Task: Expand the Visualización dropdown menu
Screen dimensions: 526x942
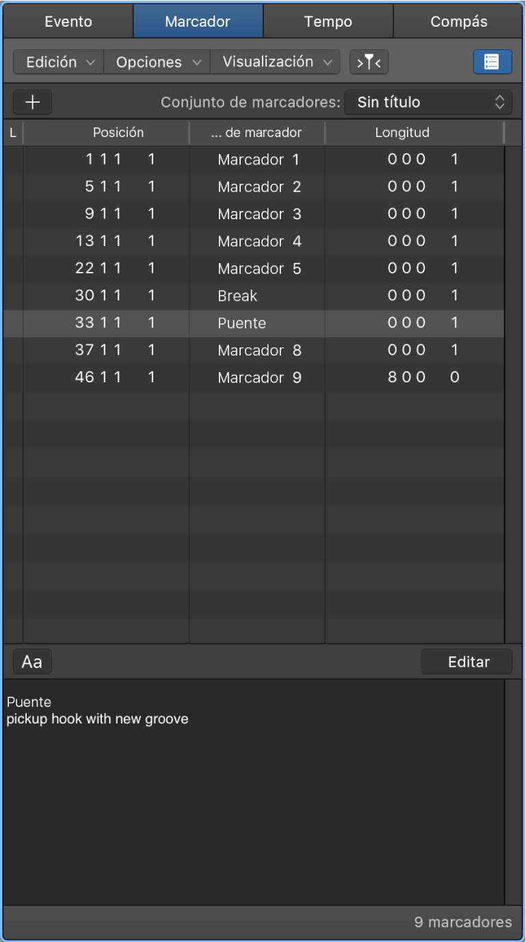Action: (x=275, y=62)
